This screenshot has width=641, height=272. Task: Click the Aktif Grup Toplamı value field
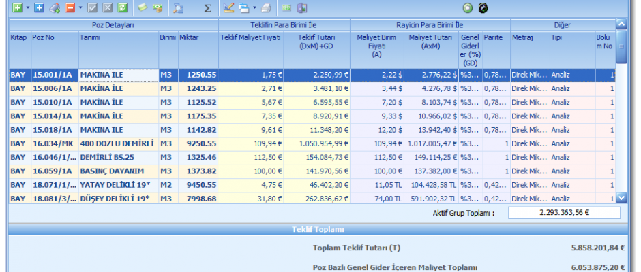564,213
